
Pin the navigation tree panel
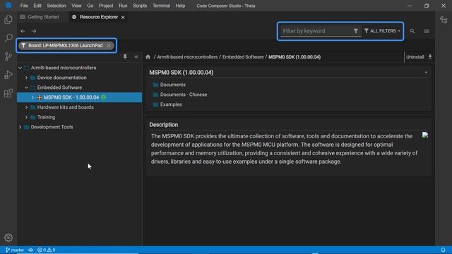pyautogui.click(x=125, y=56)
